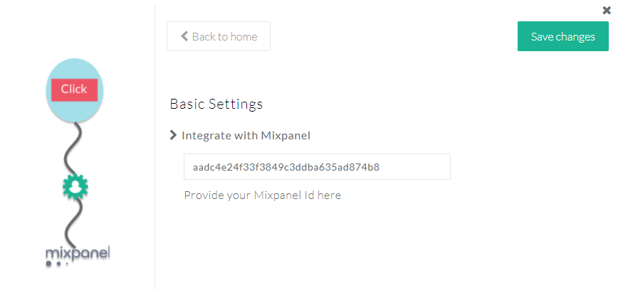Click the wavy connector below the gear
The height and width of the screenshot is (290, 623).
click(71, 222)
